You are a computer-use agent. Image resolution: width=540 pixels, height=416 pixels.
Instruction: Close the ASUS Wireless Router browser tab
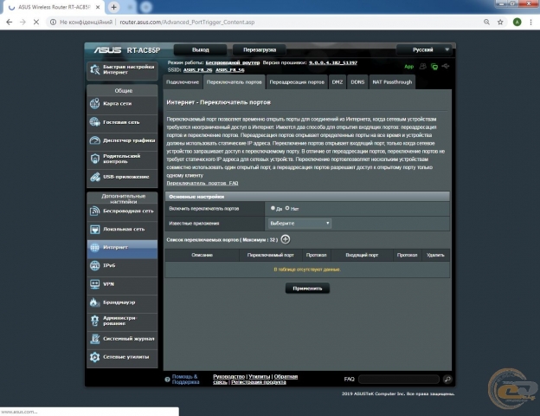98,7
